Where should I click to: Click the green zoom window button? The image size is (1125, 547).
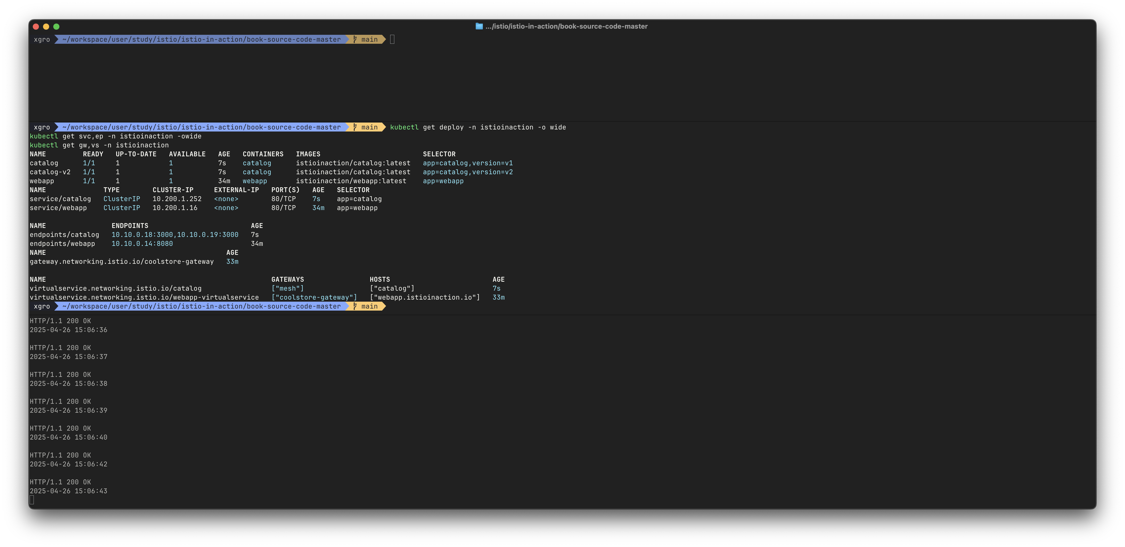pos(56,27)
